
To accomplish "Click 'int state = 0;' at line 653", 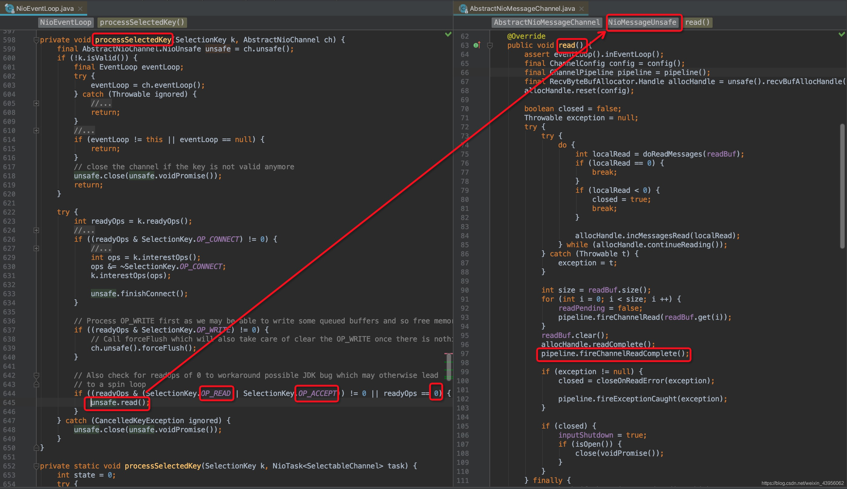I will click(x=86, y=475).
